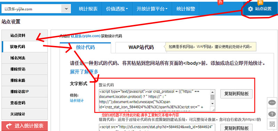Expand the 价值透视 menu

point(117,9)
